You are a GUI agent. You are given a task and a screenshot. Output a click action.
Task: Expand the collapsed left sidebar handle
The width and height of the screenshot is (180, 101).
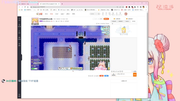(21, 57)
